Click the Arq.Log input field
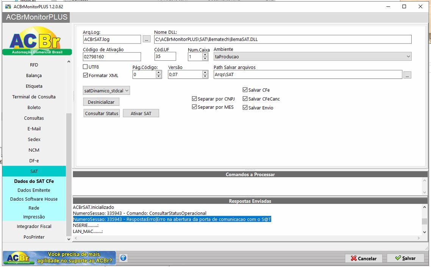 tap(112, 39)
